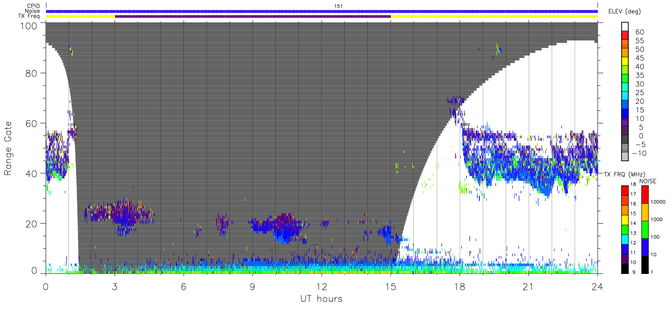The image size is (672, 310).
Task: Click the '14' label on the TX FRQ scale
Action: tap(633, 223)
